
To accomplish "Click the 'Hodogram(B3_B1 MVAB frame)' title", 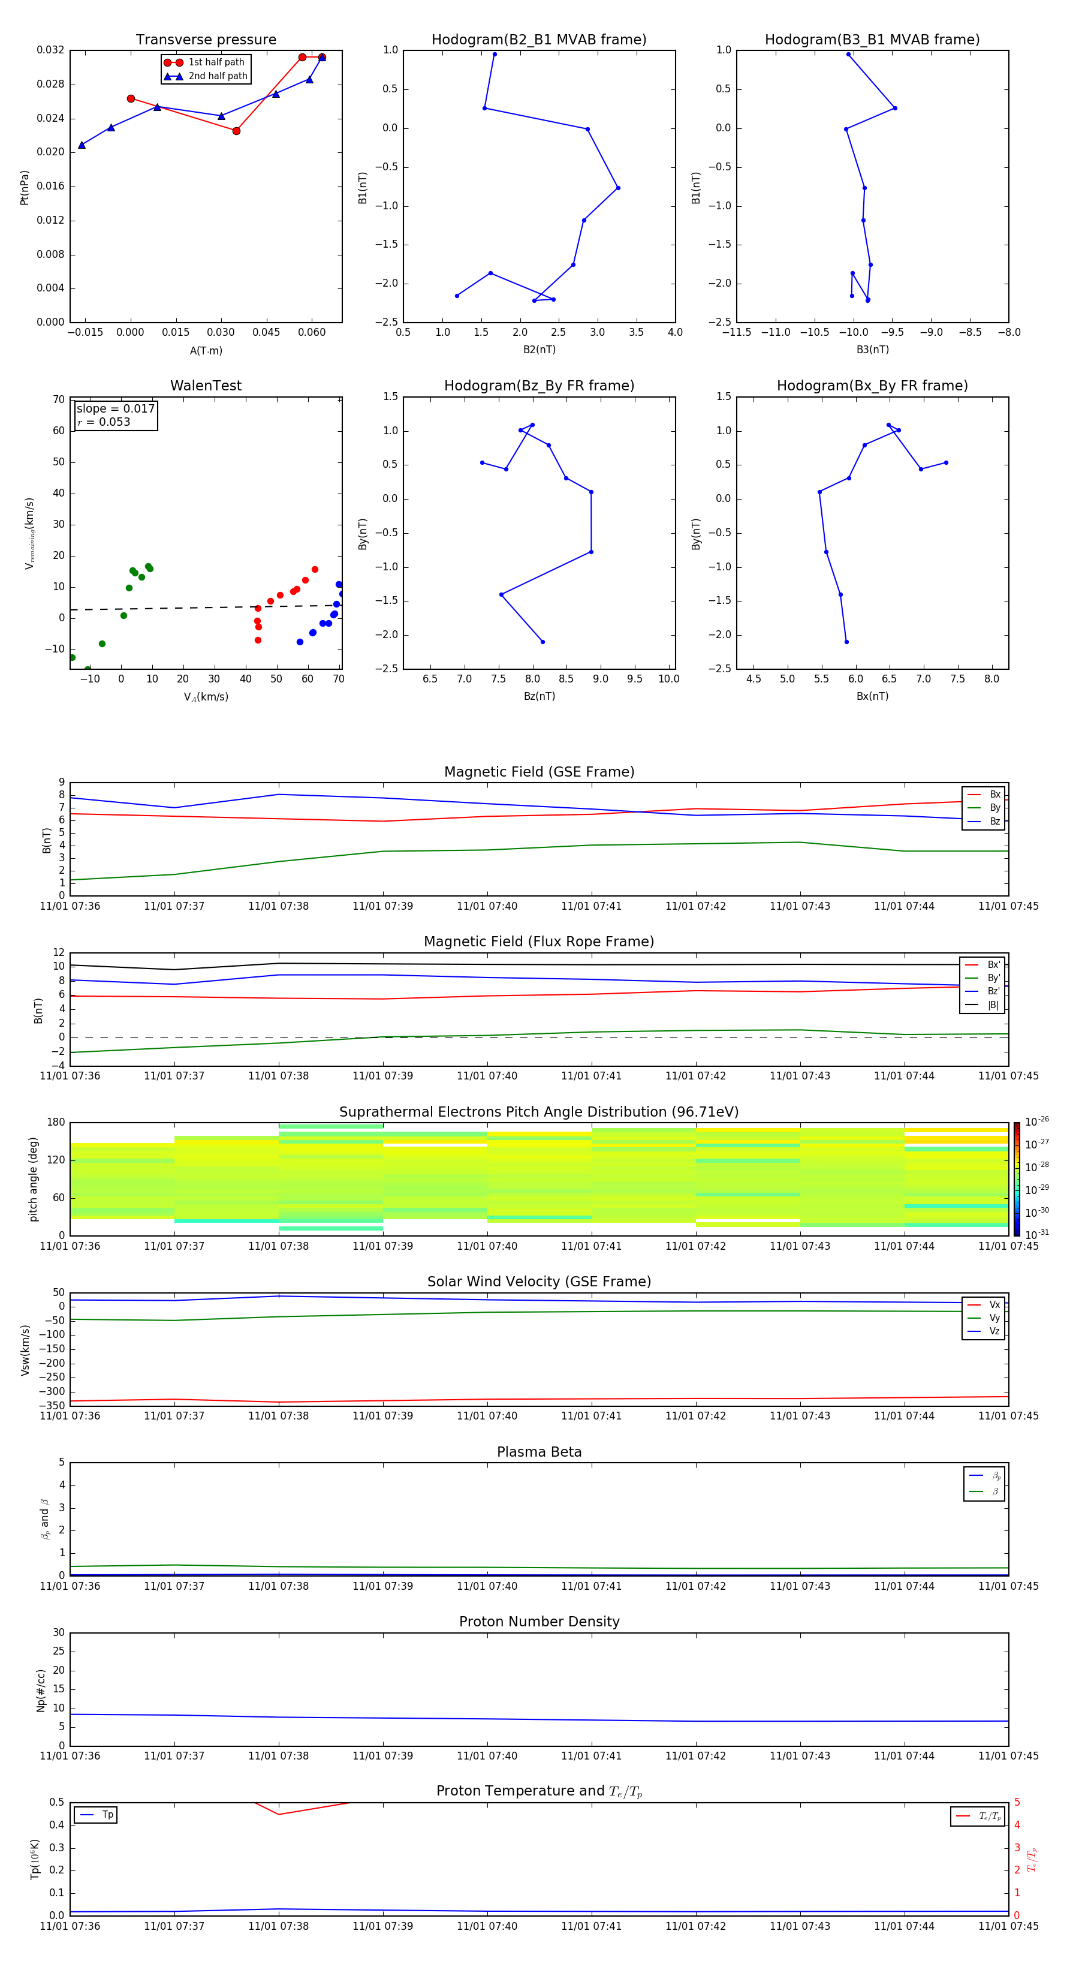I will [872, 40].
